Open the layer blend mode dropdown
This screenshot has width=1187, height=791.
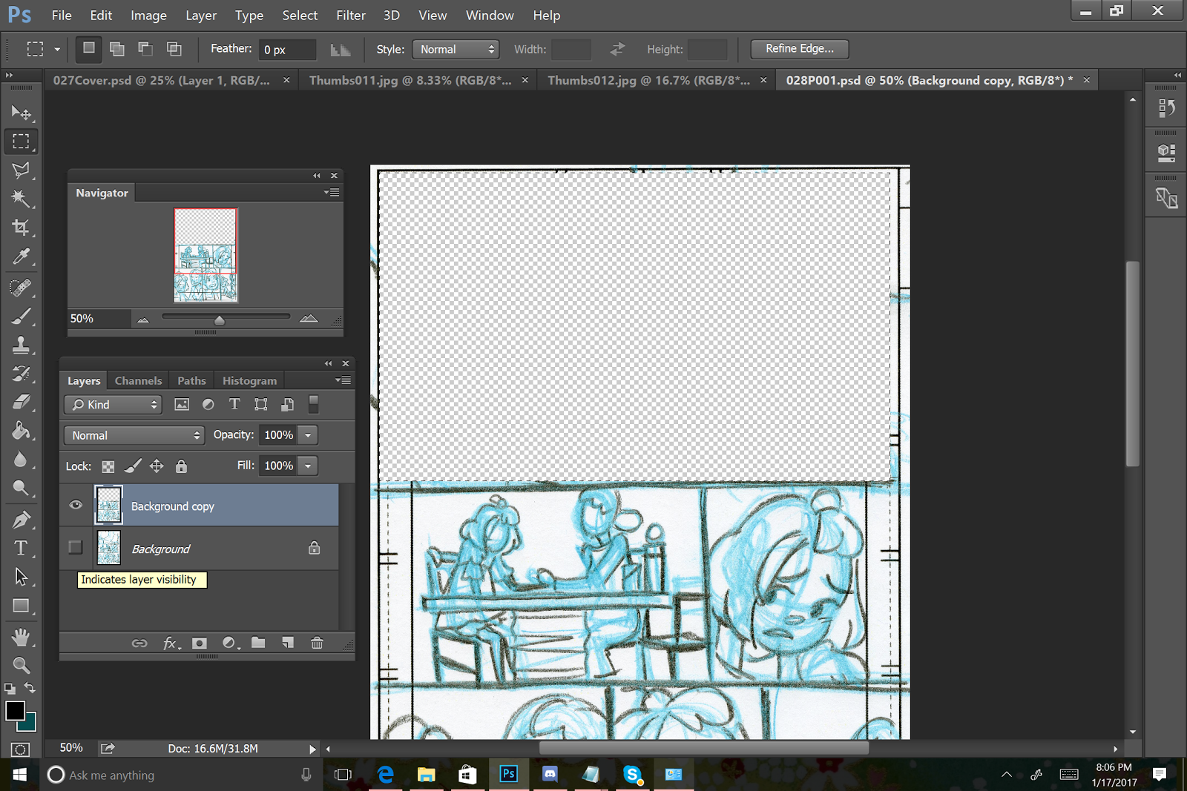click(x=134, y=435)
